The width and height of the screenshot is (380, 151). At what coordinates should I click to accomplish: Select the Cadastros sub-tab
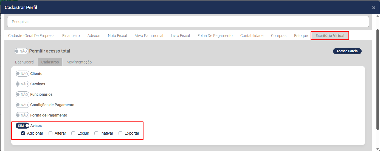tap(50, 62)
